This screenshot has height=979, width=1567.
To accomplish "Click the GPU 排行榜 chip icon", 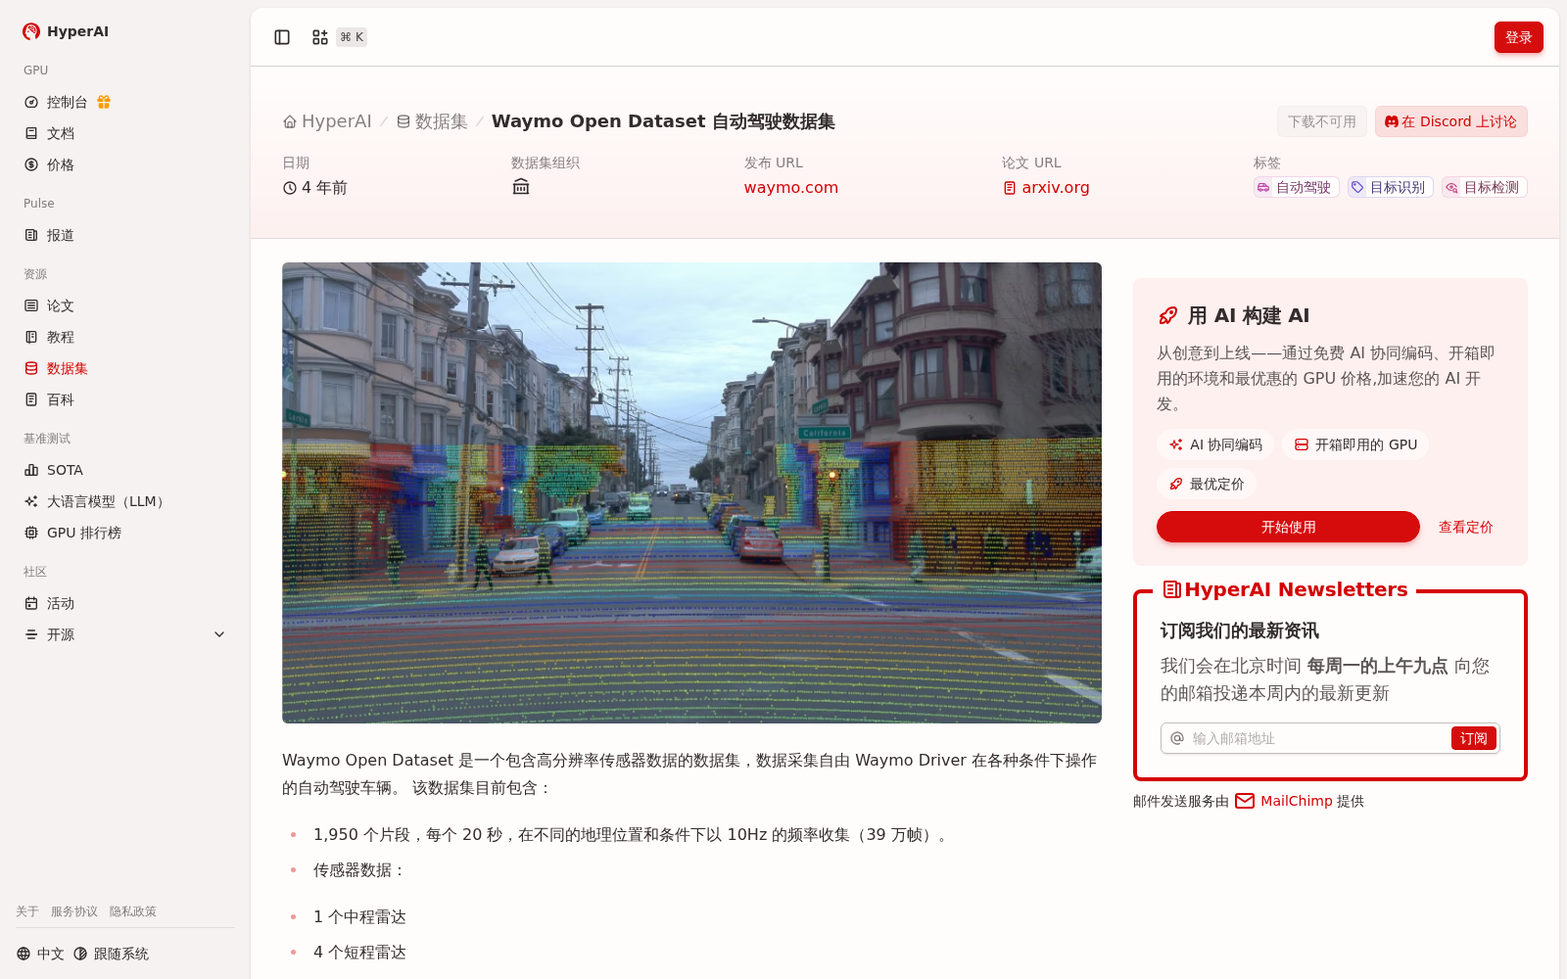I will coord(31,533).
